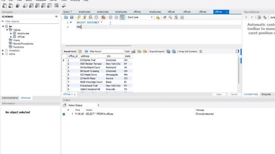Open the Query 1 editor tab
Image resolution: width=275 pixels, height=154 pixels.
pos(67,12)
